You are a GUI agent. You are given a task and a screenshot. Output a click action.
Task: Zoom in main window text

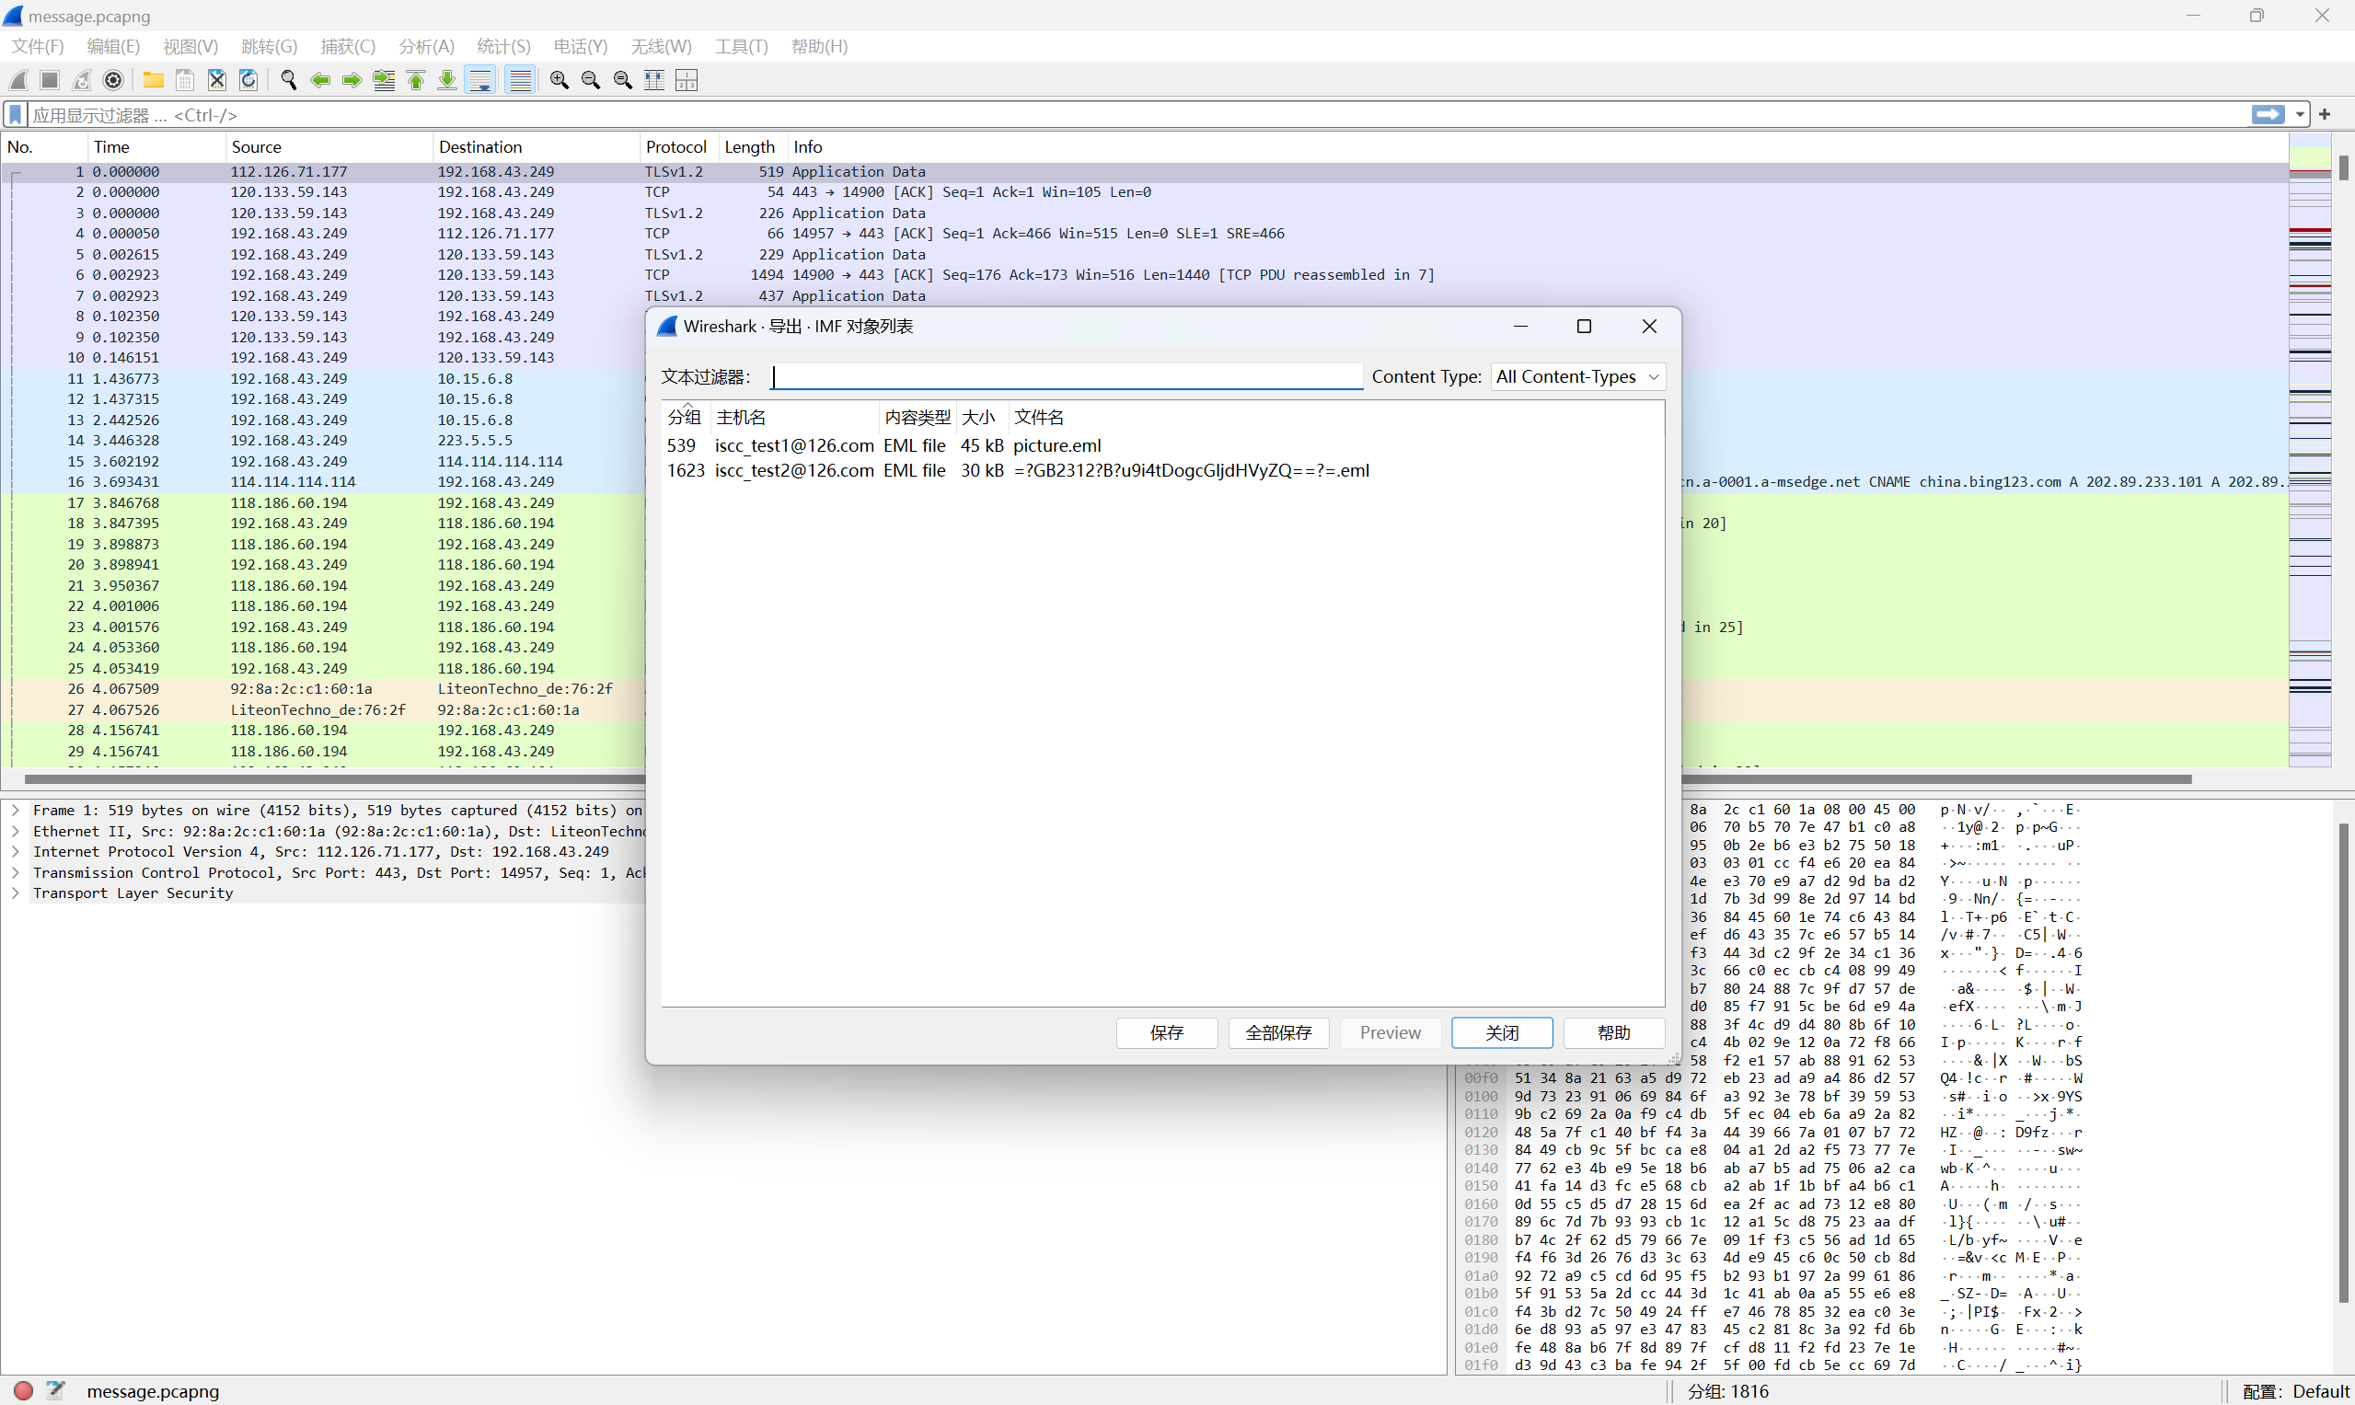click(x=560, y=80)
